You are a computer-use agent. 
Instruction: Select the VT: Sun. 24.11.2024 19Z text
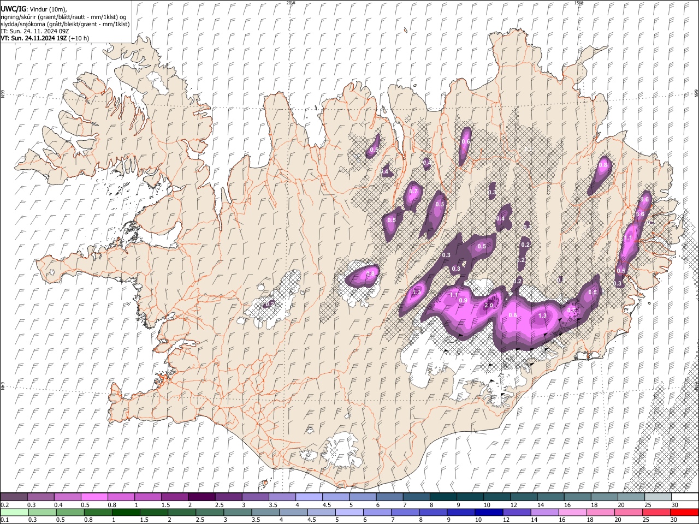pyautogui.click(x=34, y=38)
